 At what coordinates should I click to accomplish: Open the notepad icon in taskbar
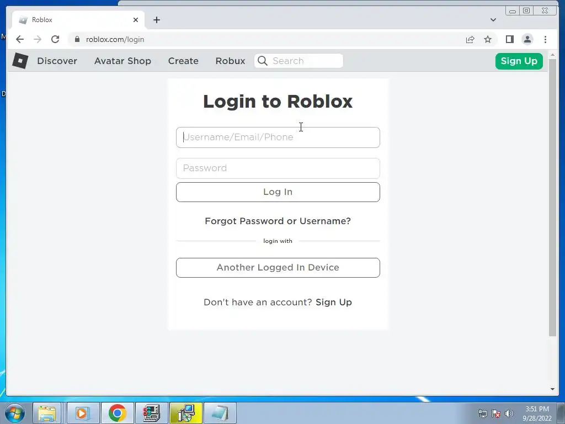coord(220,413)
